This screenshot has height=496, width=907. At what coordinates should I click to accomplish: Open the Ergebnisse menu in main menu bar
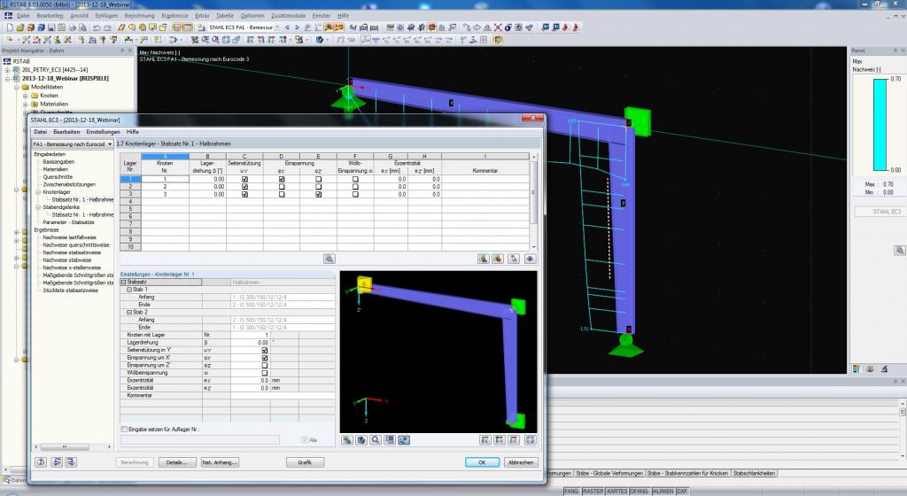coord(174,16)
